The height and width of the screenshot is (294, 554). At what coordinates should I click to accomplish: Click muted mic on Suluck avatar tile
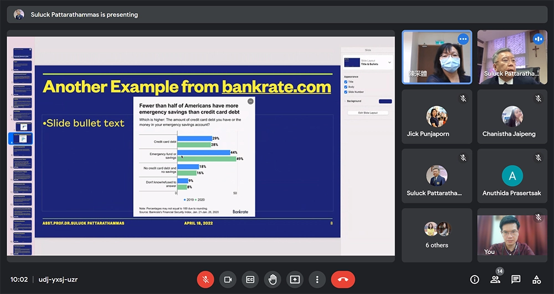point(463,158)
